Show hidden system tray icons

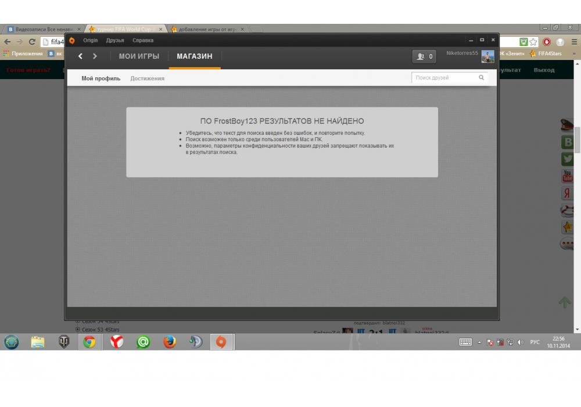tap(479, 342)
